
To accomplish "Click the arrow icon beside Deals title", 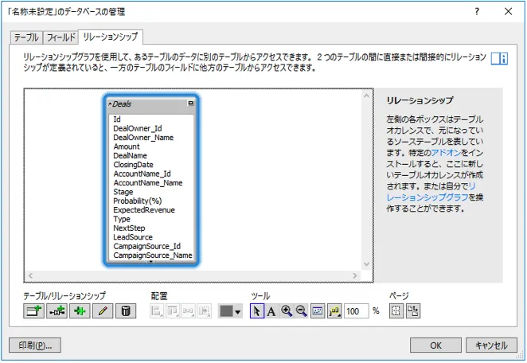I will click(x=110, y=104).
